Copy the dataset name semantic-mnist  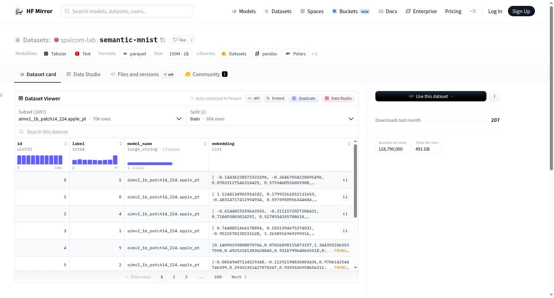click(162, 40)
